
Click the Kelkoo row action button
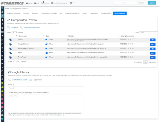click(153, 40)
